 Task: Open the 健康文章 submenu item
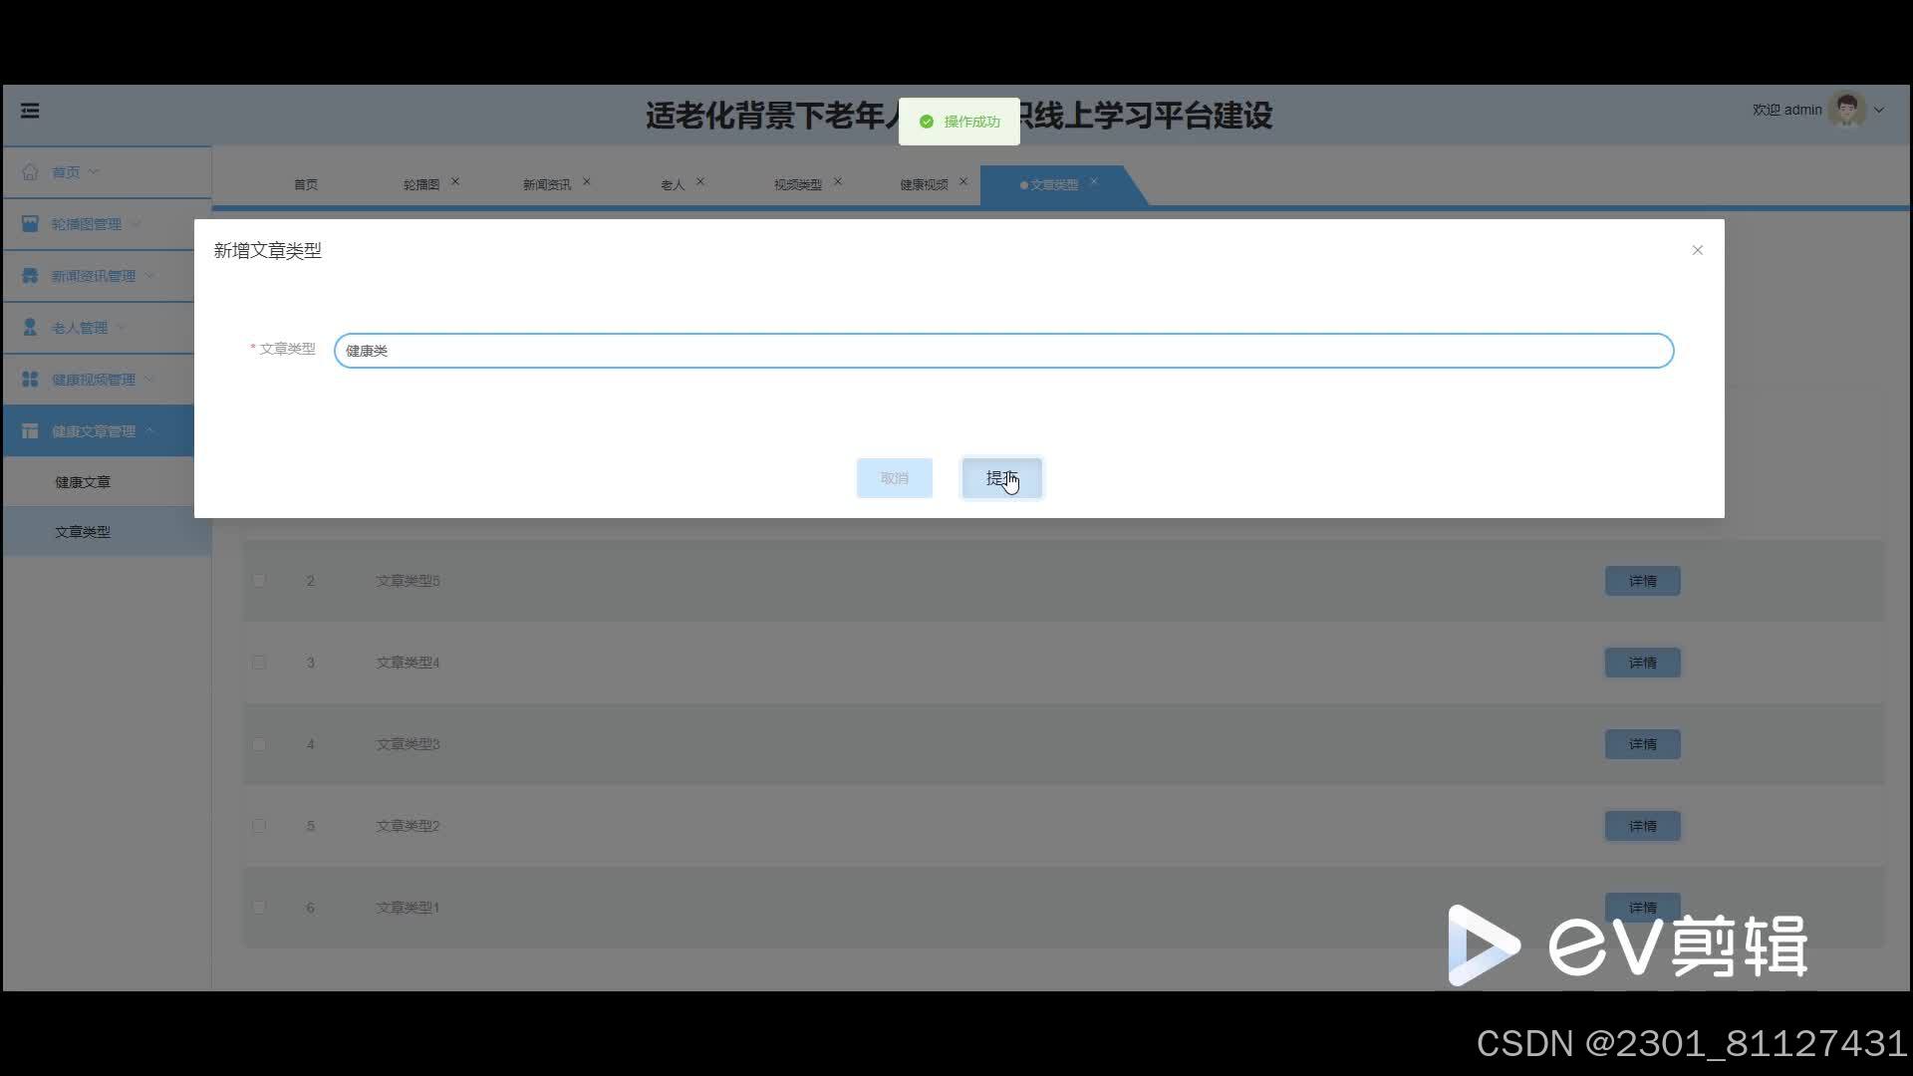[x=83, y=482]
